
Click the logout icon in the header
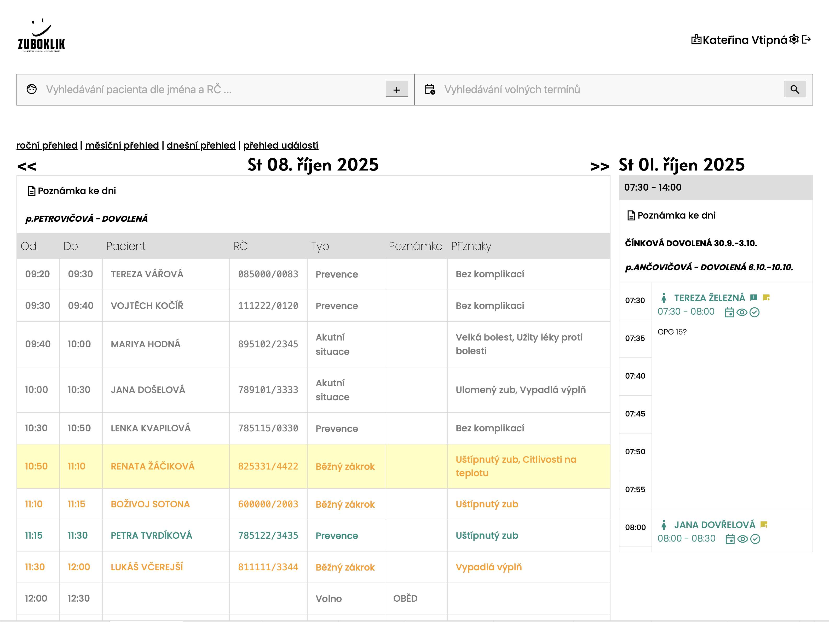807,39
